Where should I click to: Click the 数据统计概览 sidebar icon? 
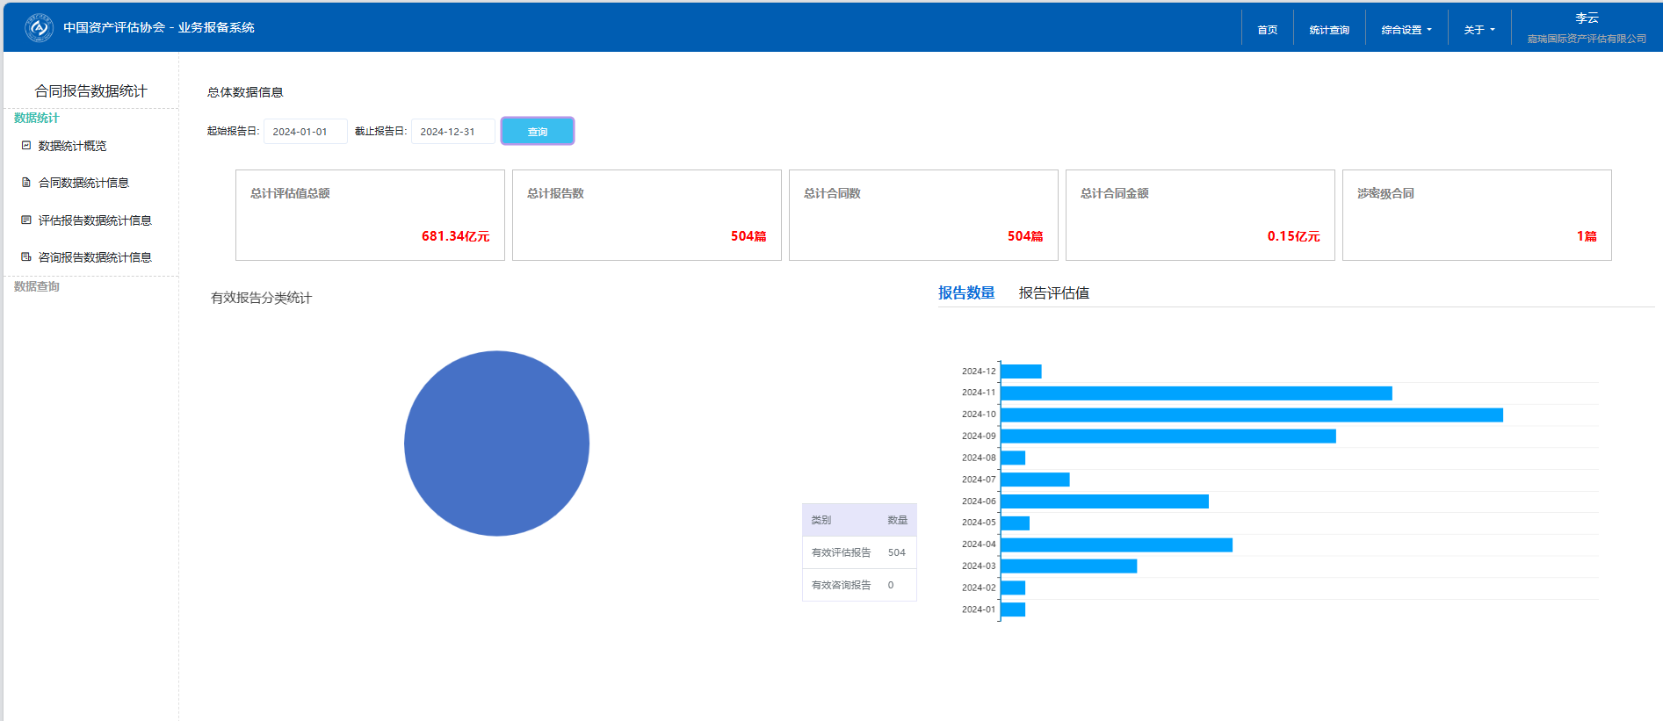click(26, 146)
